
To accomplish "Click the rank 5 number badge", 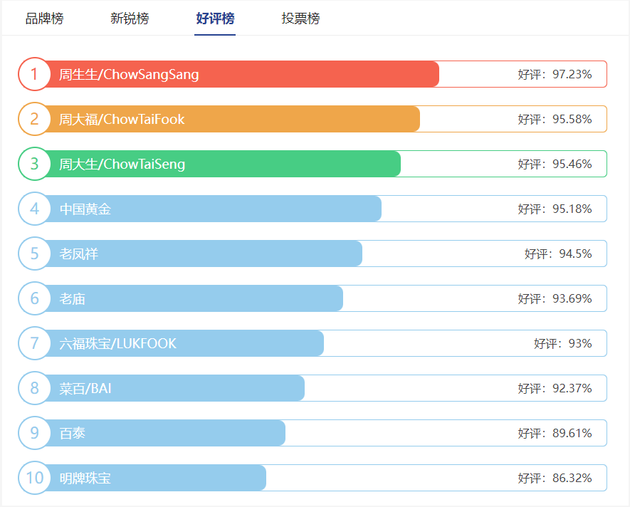I will point(35,254).
